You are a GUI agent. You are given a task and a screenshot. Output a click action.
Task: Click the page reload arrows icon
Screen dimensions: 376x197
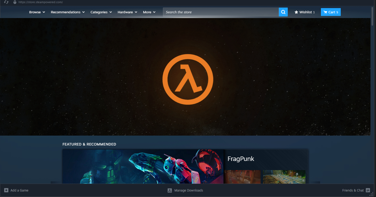click(x=7, y=2)
